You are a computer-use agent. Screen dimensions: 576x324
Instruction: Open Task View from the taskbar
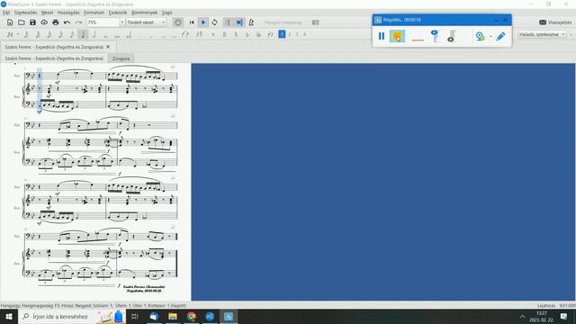134,316
